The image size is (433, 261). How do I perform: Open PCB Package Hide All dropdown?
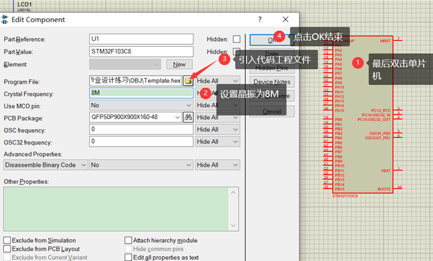coord(218,117)
